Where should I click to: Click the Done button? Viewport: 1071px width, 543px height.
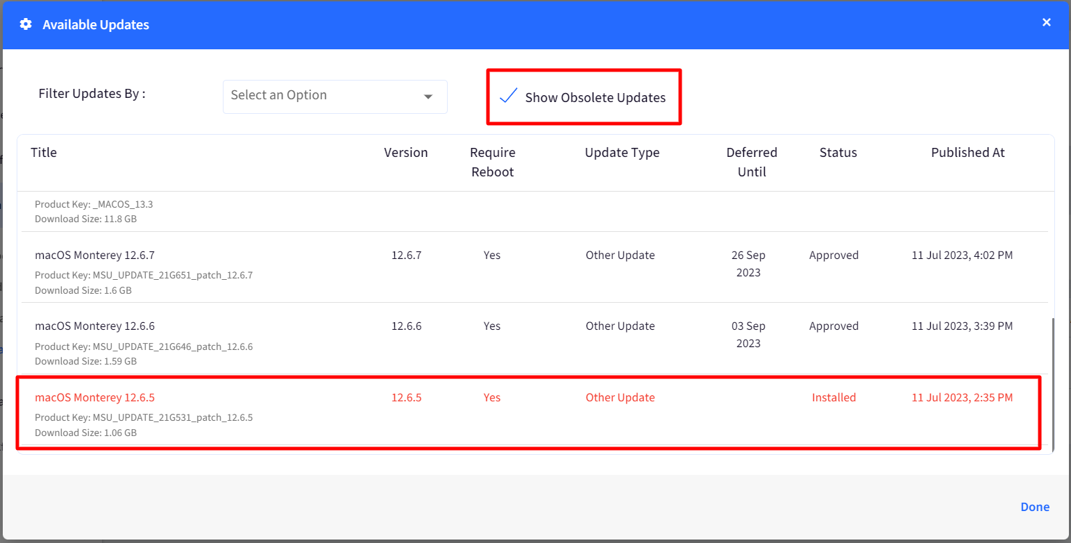tap(1034, 507)
